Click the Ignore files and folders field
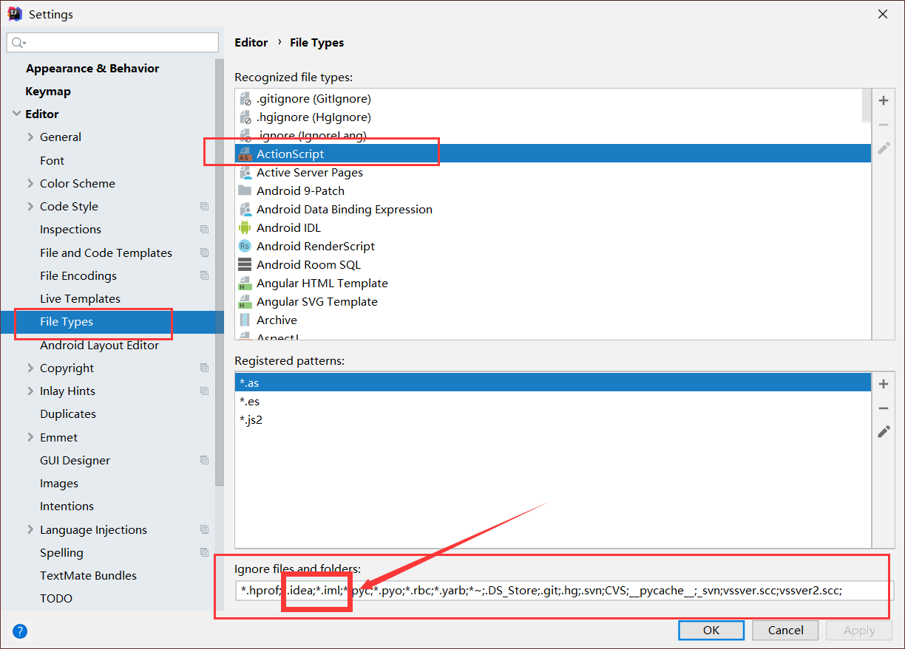The height and width of the screenshot is (649, 905). click(x=565, y=591)
